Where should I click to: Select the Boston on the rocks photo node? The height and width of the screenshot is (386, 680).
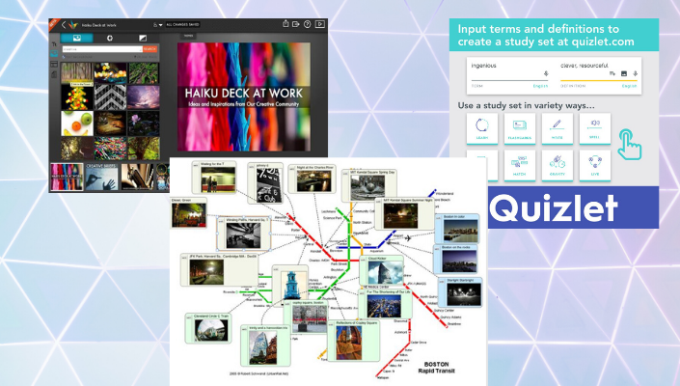[456, 260]
